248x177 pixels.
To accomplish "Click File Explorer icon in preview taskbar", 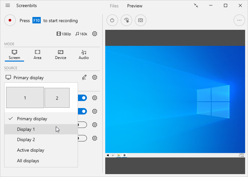I will pos(118,155).
